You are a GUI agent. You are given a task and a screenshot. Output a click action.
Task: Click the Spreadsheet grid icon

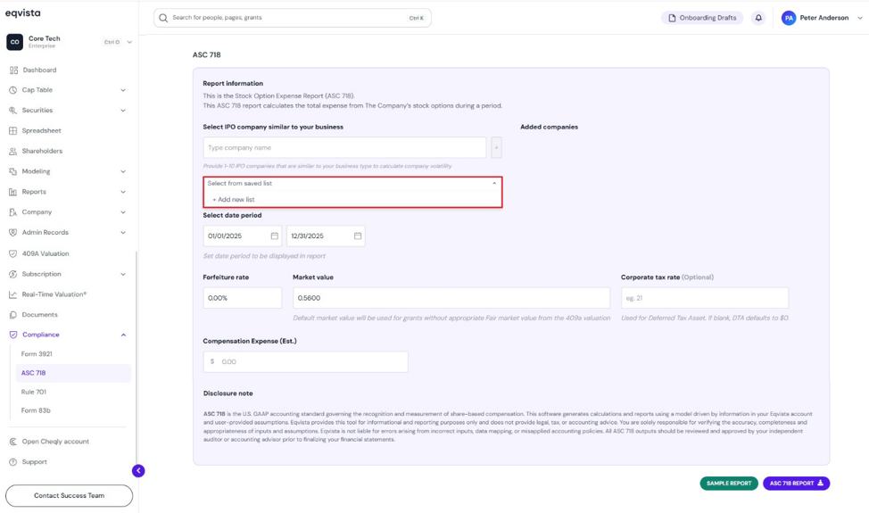[x=12, y=131]
